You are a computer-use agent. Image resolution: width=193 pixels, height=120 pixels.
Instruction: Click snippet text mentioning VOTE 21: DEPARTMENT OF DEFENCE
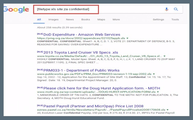(x=106, y=43)
